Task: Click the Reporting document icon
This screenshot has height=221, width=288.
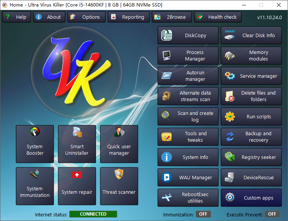Action: click(x=113, y=17)
